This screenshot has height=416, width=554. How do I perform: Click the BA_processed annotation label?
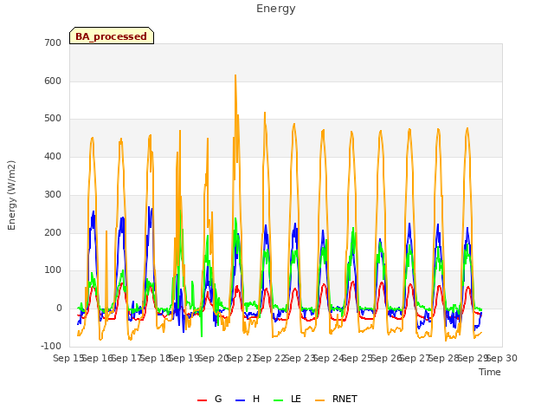112,36
